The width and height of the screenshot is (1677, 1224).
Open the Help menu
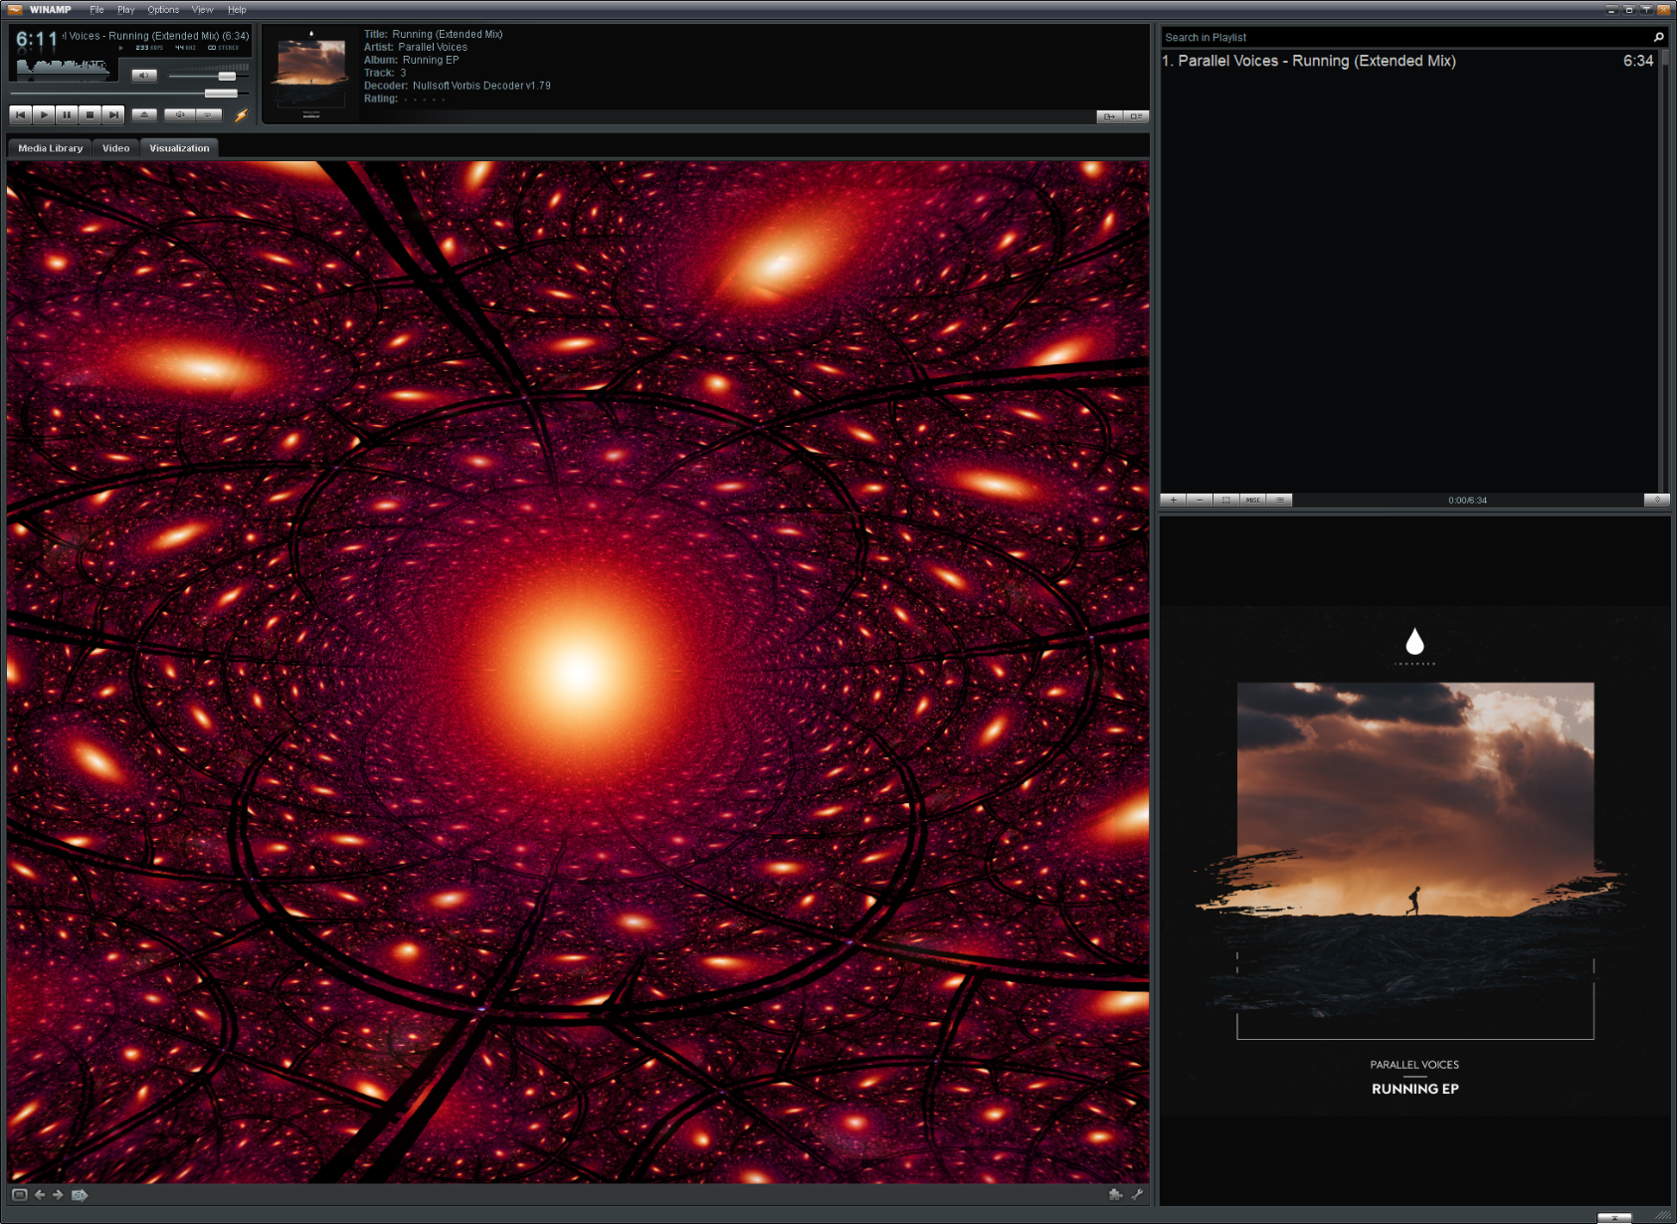(x=237, y=10)
